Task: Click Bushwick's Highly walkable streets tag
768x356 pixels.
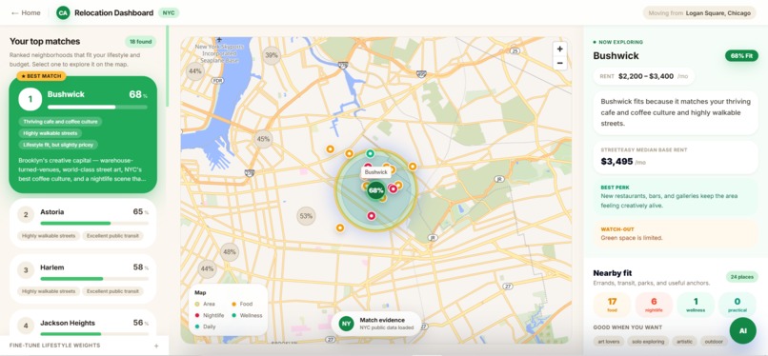Action: (x=50, y=133)
